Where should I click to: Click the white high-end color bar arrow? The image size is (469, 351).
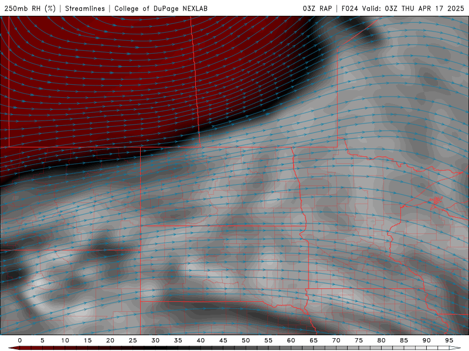click(455, 348)
